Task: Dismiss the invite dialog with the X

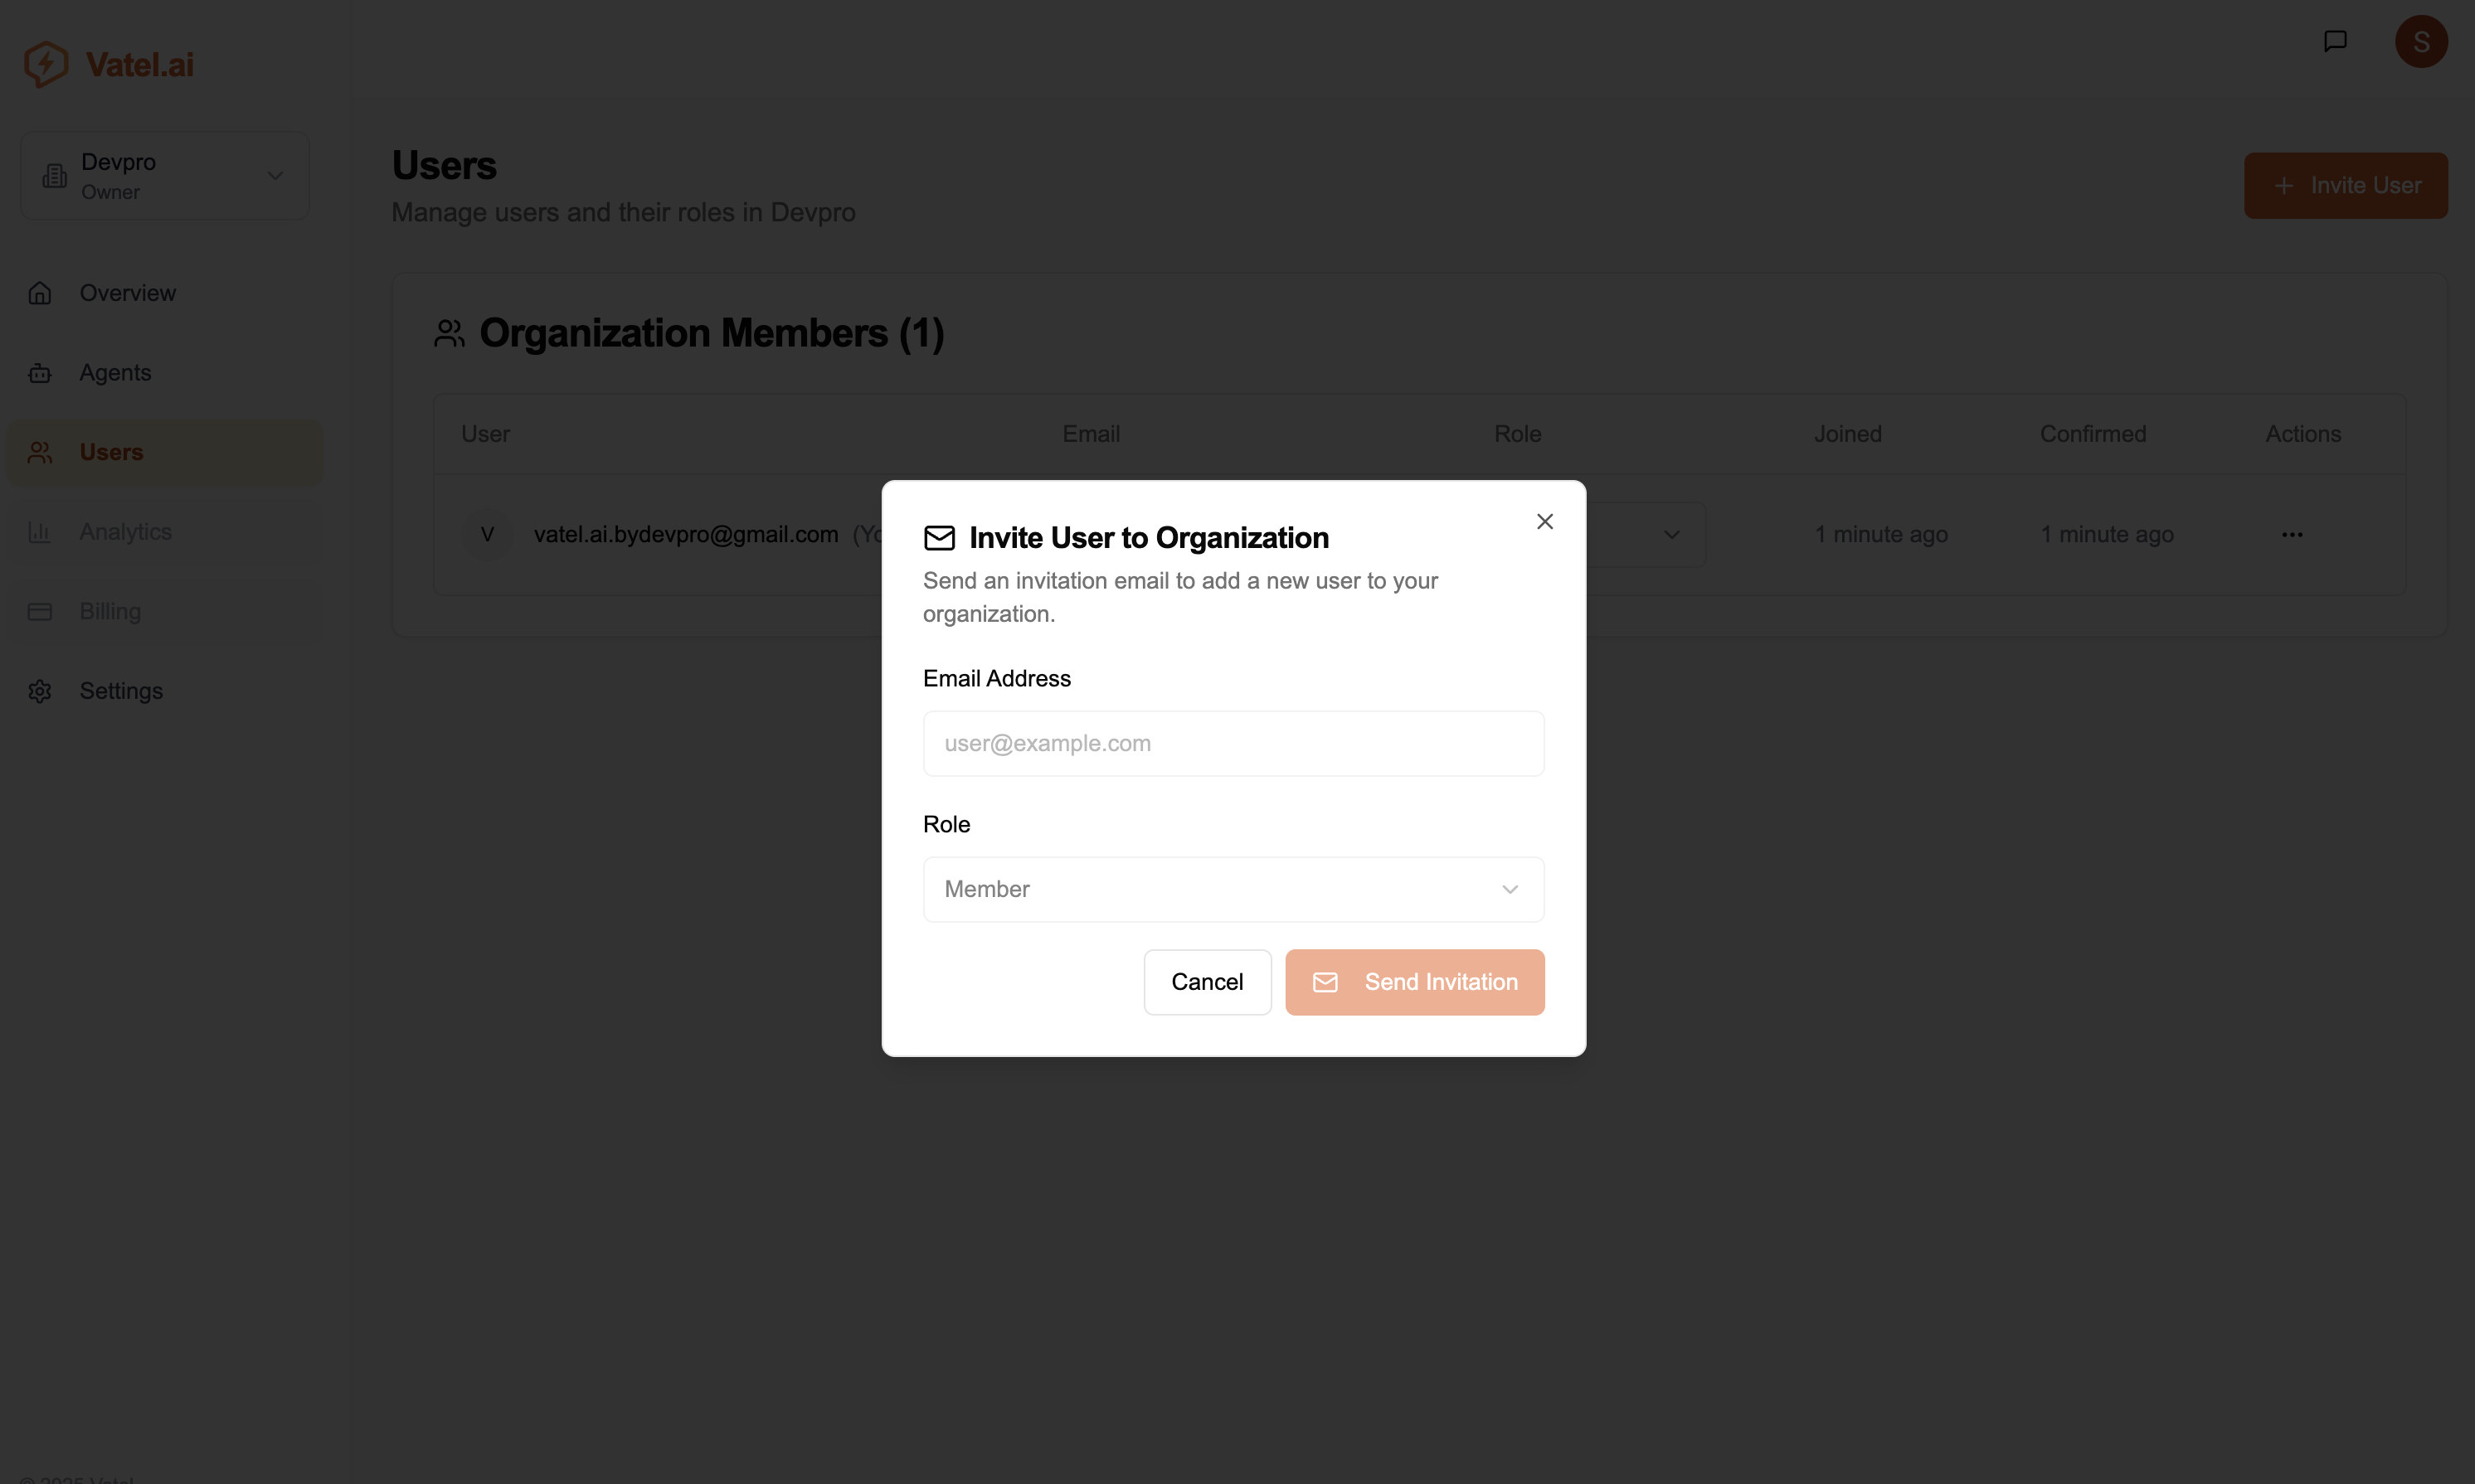Action: pyautogui.click(x=1544, y=521)
